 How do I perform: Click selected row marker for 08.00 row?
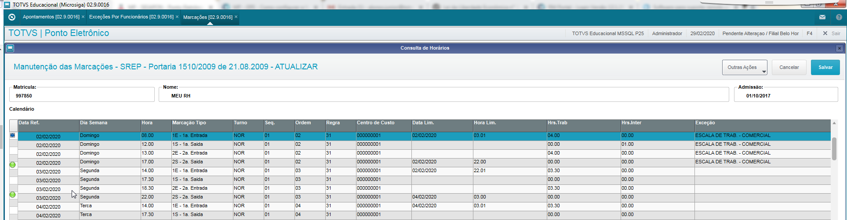[13, 135]
